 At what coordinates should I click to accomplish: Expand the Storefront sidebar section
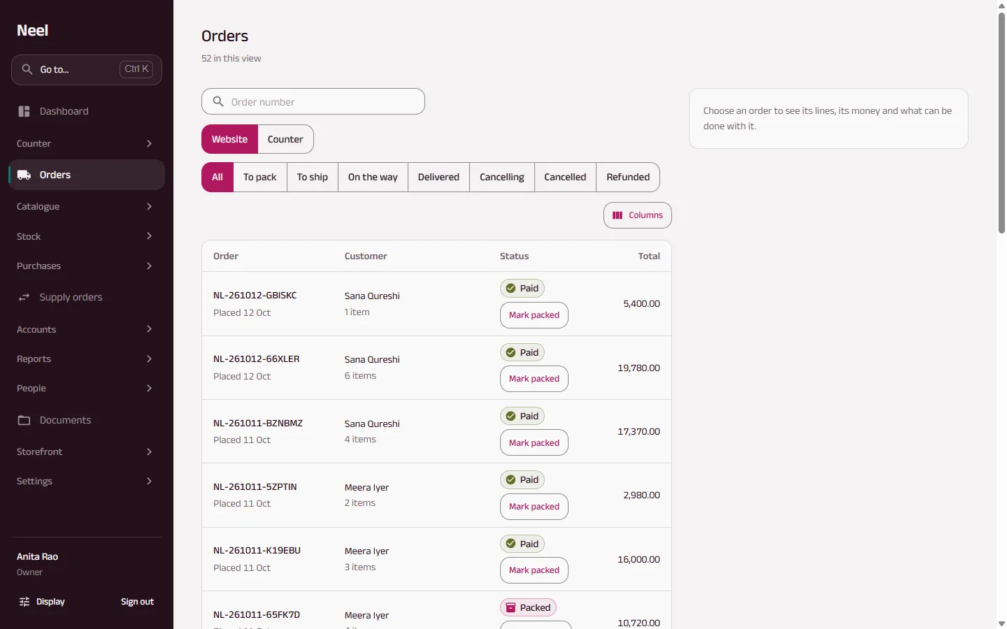pyautogui.click(x=87, y=451)
